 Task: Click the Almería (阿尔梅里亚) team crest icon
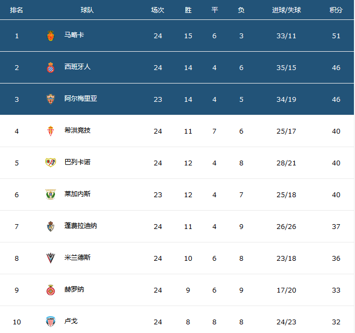pyautogui.click(x=51, y=99)
